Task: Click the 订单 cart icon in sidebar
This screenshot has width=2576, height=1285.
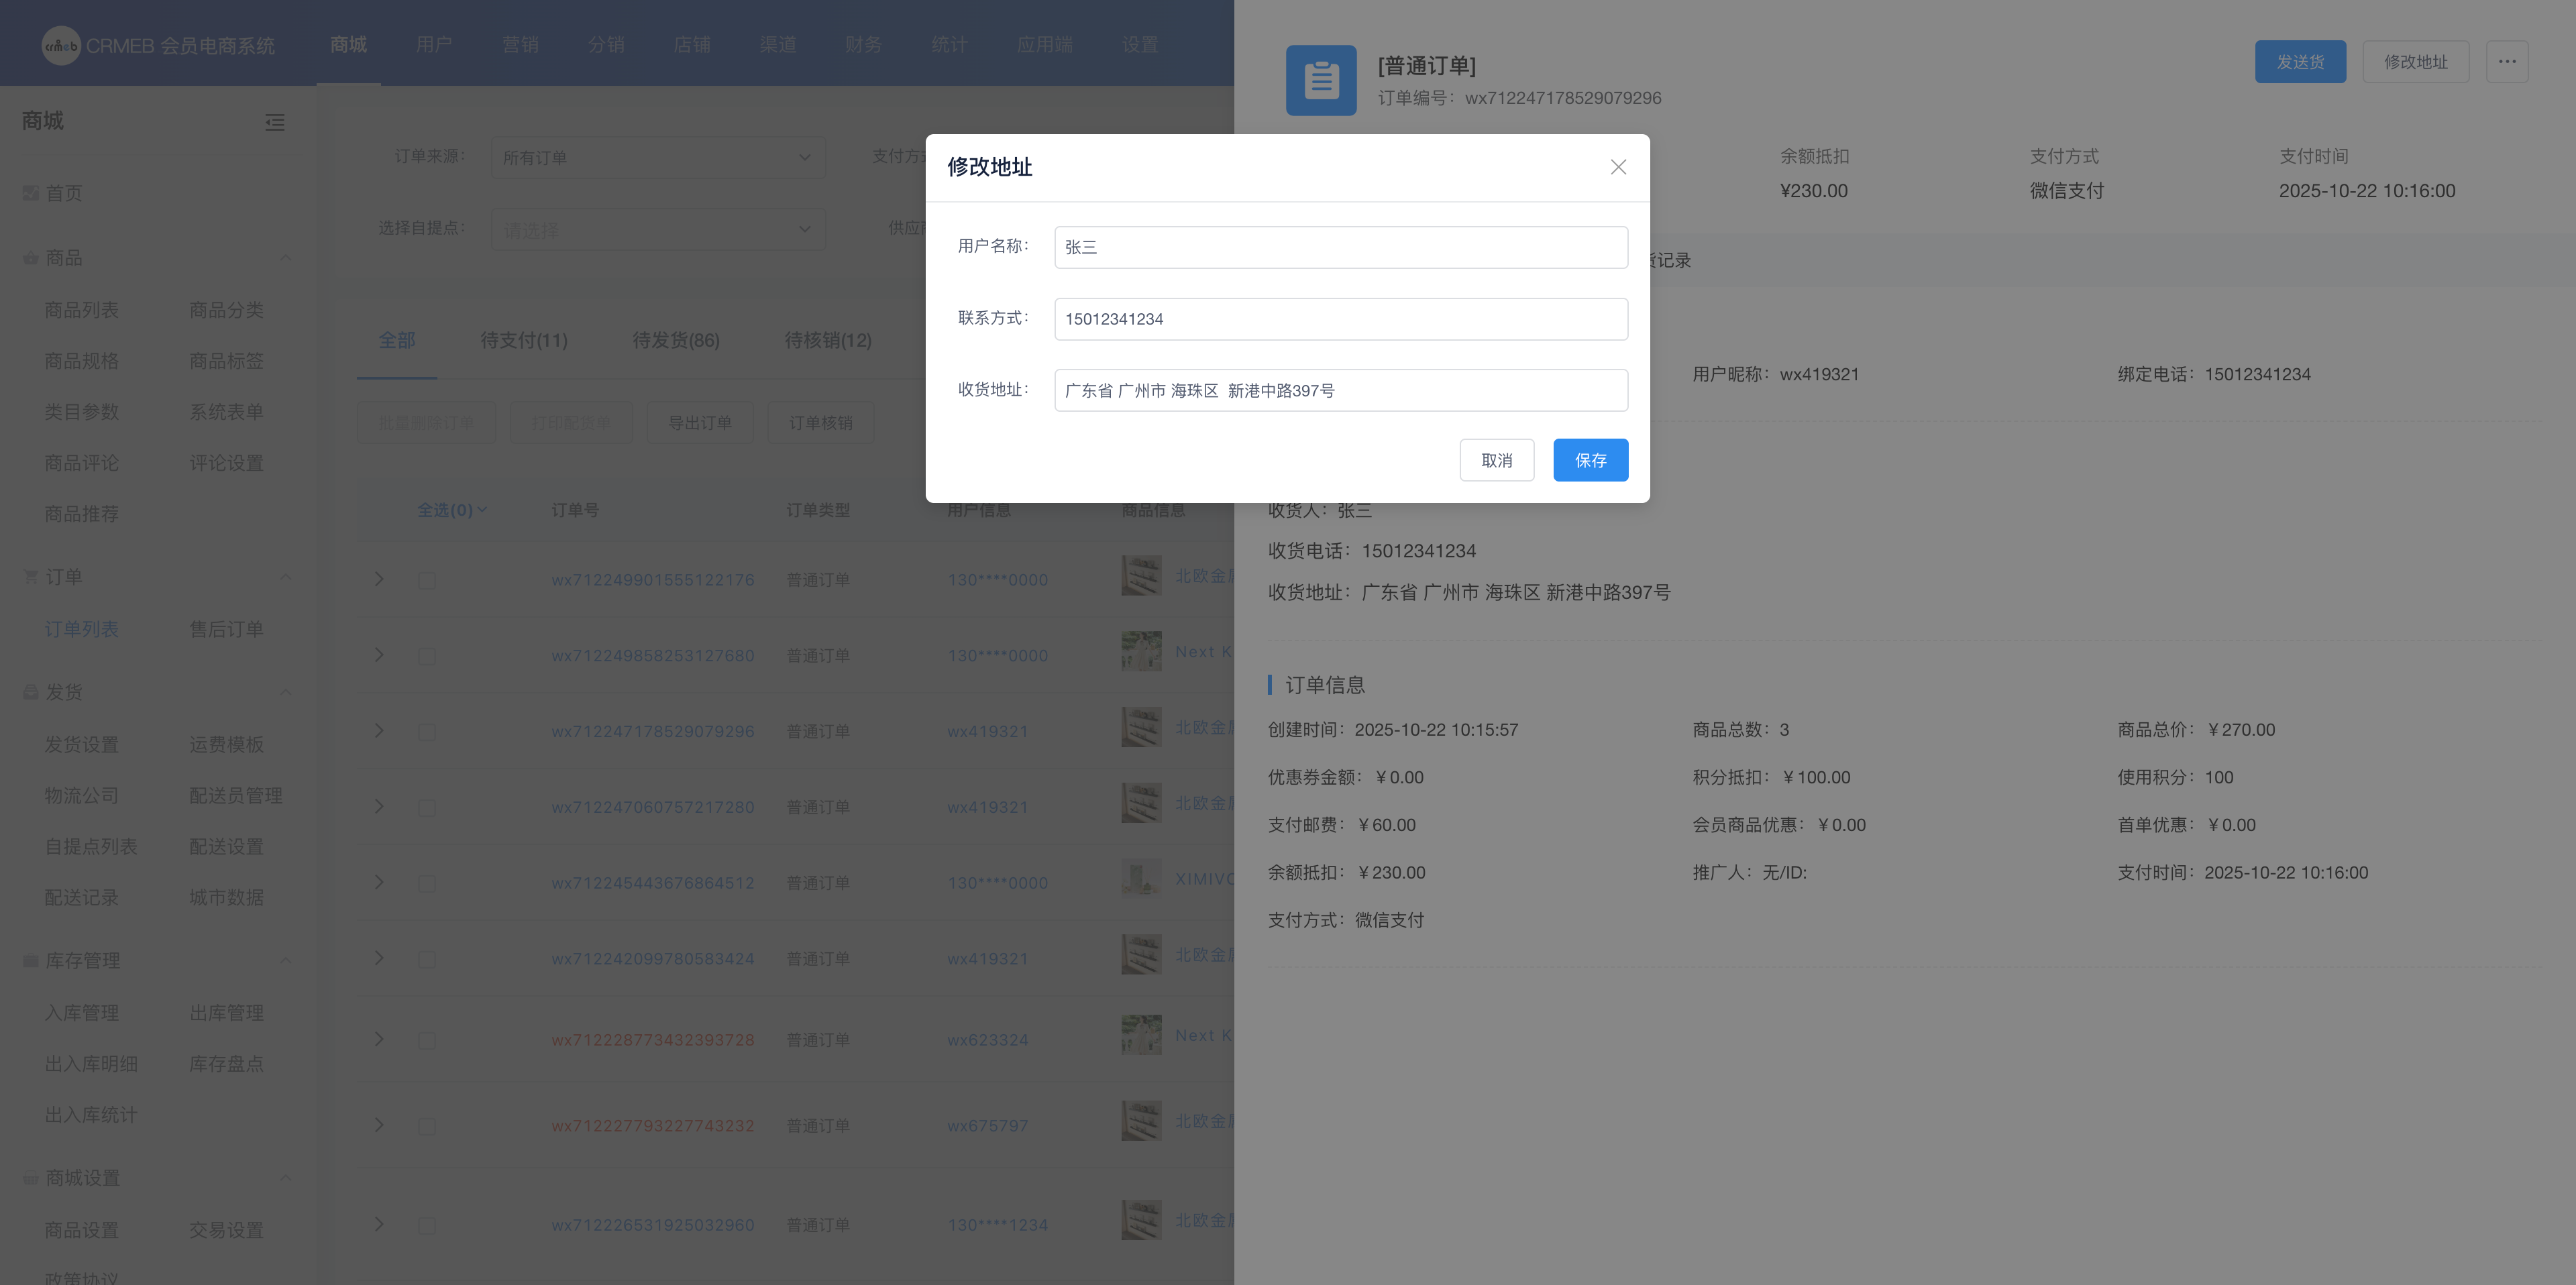Action: coord(31,577)
